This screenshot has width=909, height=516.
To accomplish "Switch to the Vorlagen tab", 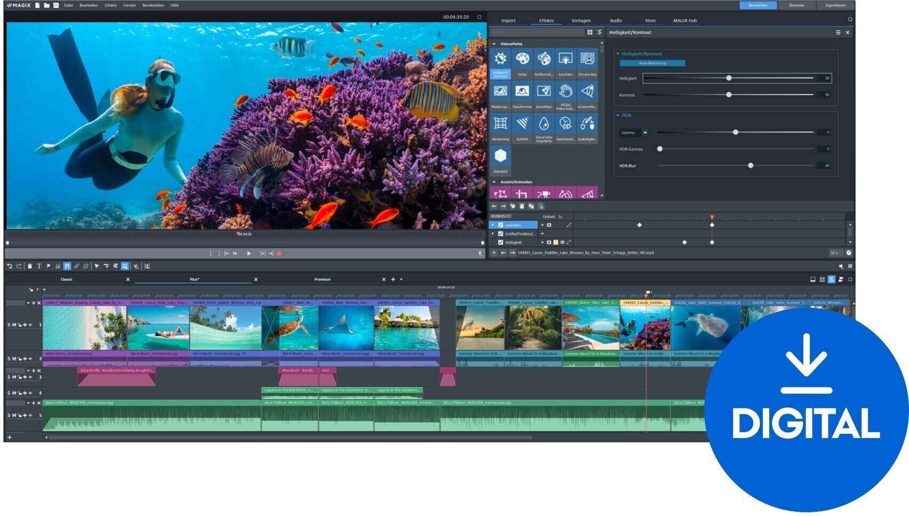I will pos(581,20).
